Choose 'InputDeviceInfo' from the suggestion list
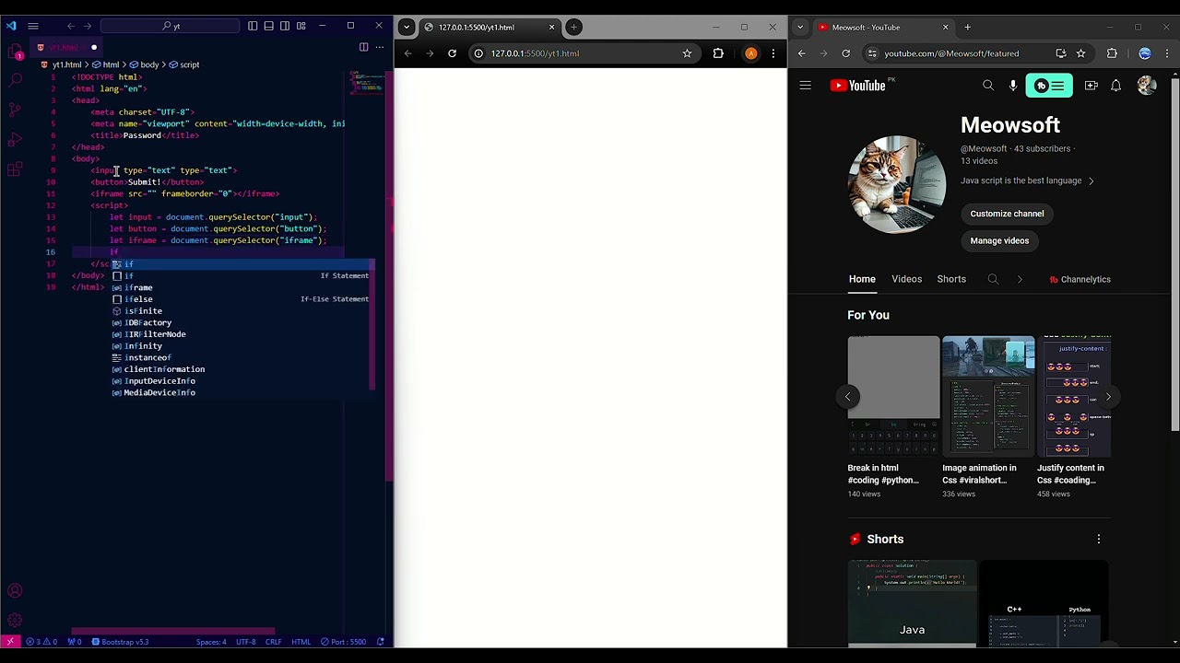The image size is (1180, 663). coord(240,380)
